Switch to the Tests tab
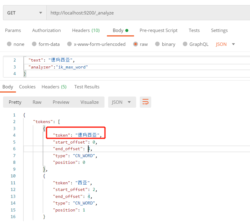Image resolution: width=250 pixels, height=222 pixels. (194, 30)
